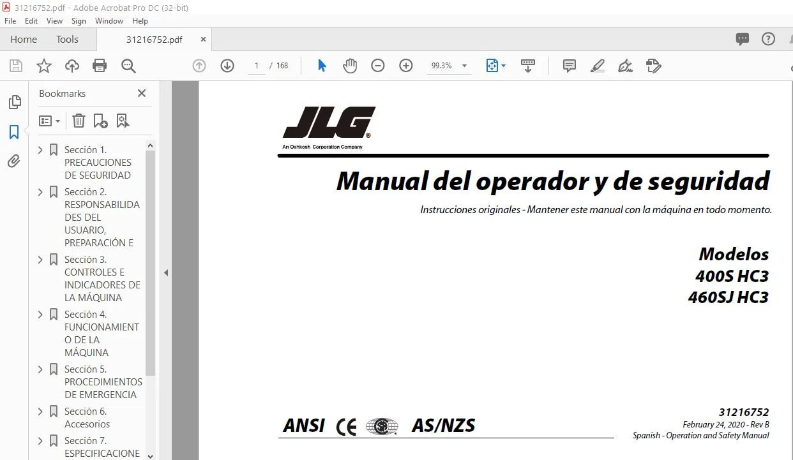Add a new bookmark icon
Screen dimensions: 793x460
pyautogui.click(x=101, y=121)
